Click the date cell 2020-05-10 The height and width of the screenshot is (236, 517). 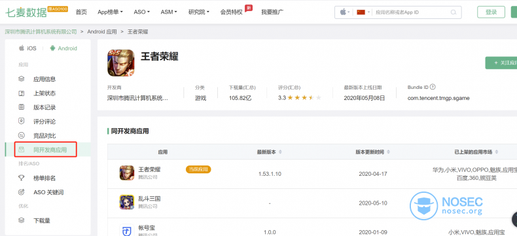click(x=373, y=203)
